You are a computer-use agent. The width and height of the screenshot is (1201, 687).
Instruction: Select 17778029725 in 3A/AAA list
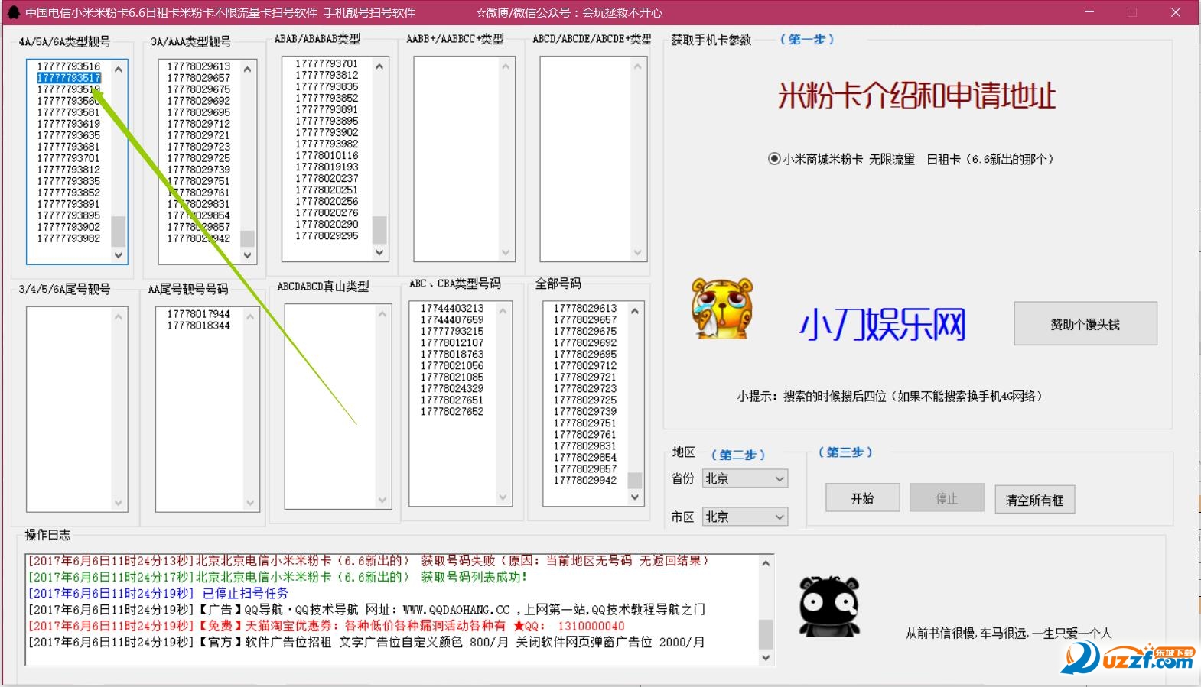(199, 158)
